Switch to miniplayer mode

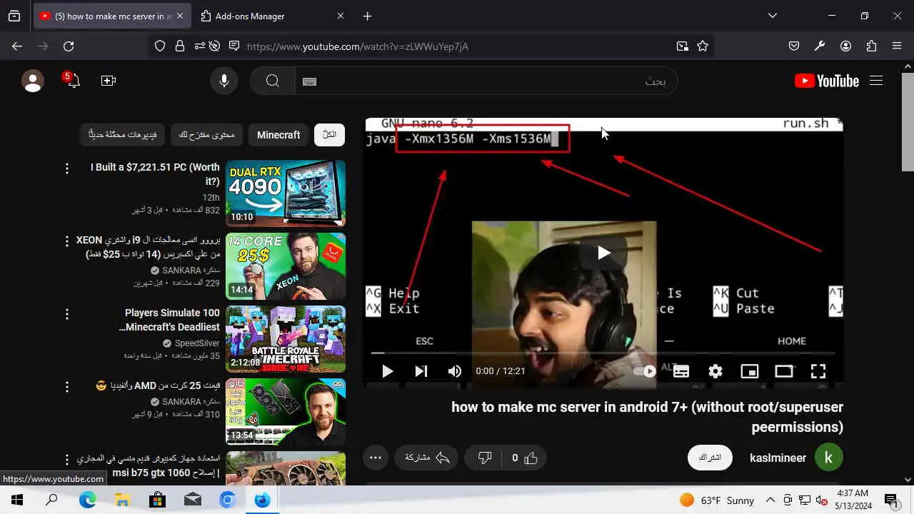[750, 371]
